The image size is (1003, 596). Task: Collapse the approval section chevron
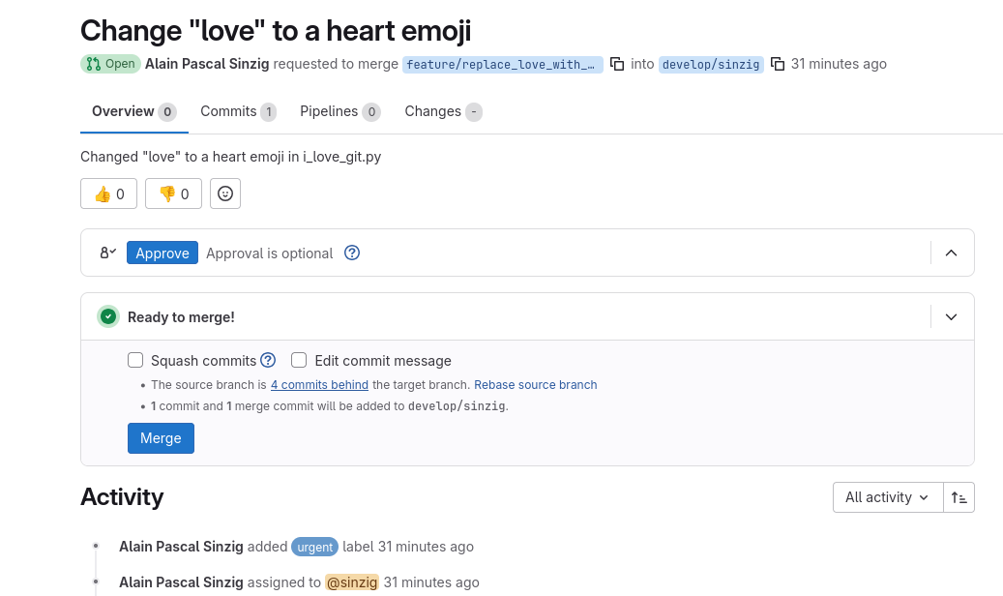coord(951,253)
